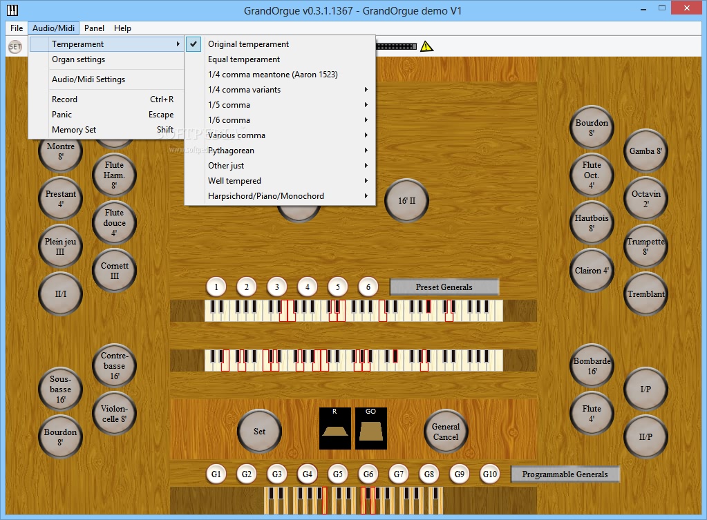
Task: Toggle the 16' II stop
Action: (x=406, y=200)
